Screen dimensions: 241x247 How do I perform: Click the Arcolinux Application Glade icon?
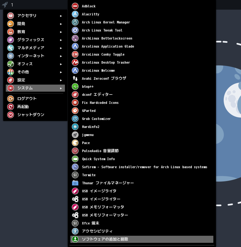pos(75,46)
